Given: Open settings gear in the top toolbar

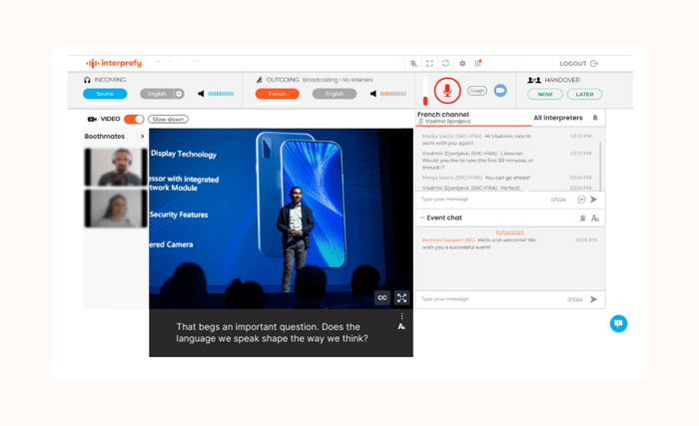Looking at the screenshot, I should tap(461, 63).
